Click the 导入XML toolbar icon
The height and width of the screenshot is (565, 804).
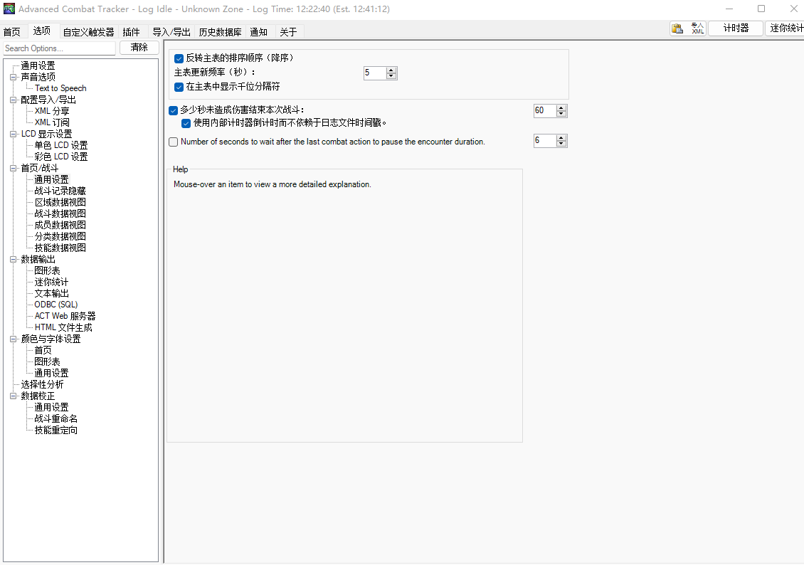click(698, 28)
